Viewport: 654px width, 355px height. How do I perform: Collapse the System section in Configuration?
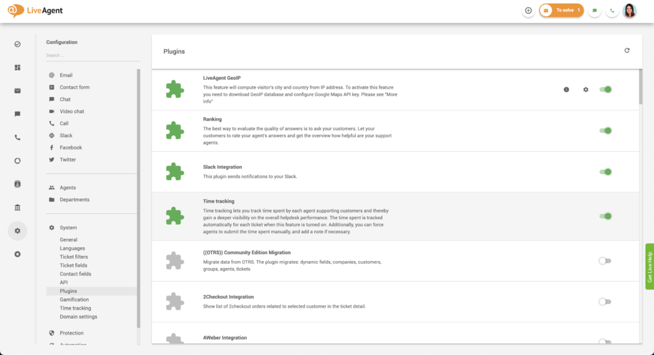68,227
